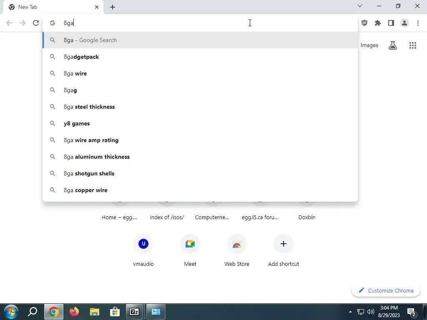
Task: Open the Chrome profile avatar menu
Action: tap(404, 23)
